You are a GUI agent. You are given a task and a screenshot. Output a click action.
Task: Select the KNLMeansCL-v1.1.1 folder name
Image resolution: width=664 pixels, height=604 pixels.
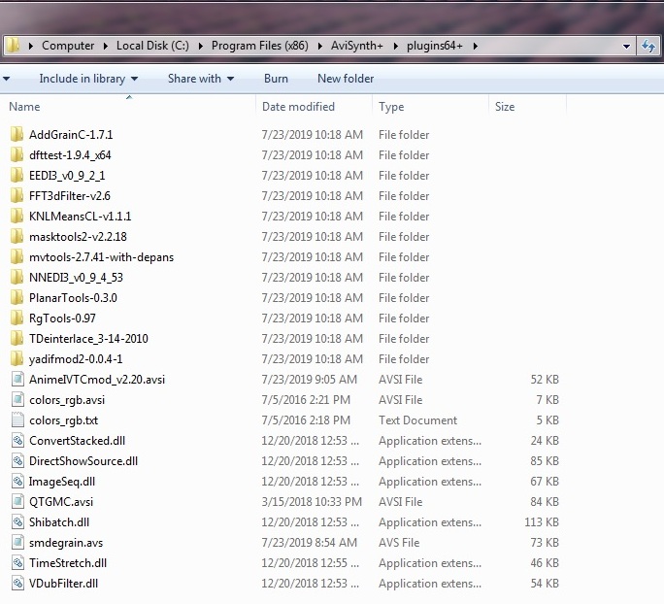point(80,216)
